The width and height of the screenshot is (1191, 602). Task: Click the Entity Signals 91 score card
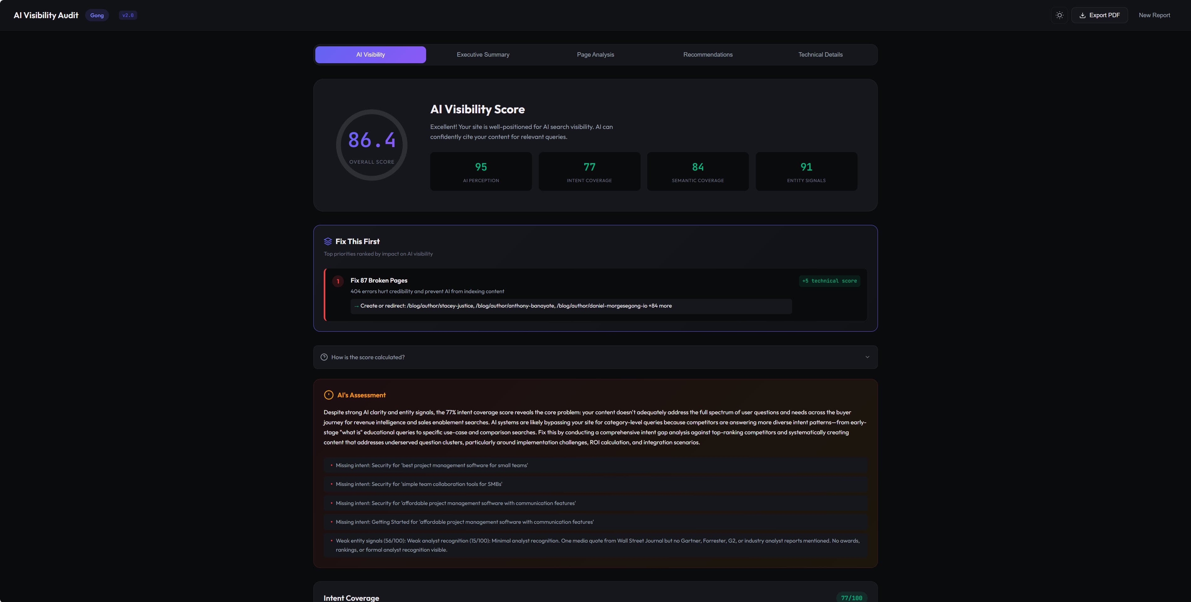pyautogui.click(x=806, y=171)
